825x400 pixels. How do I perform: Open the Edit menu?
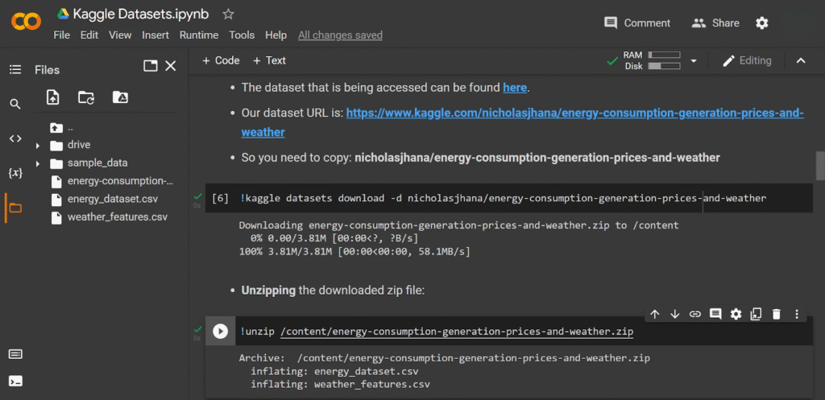point(89,35)
